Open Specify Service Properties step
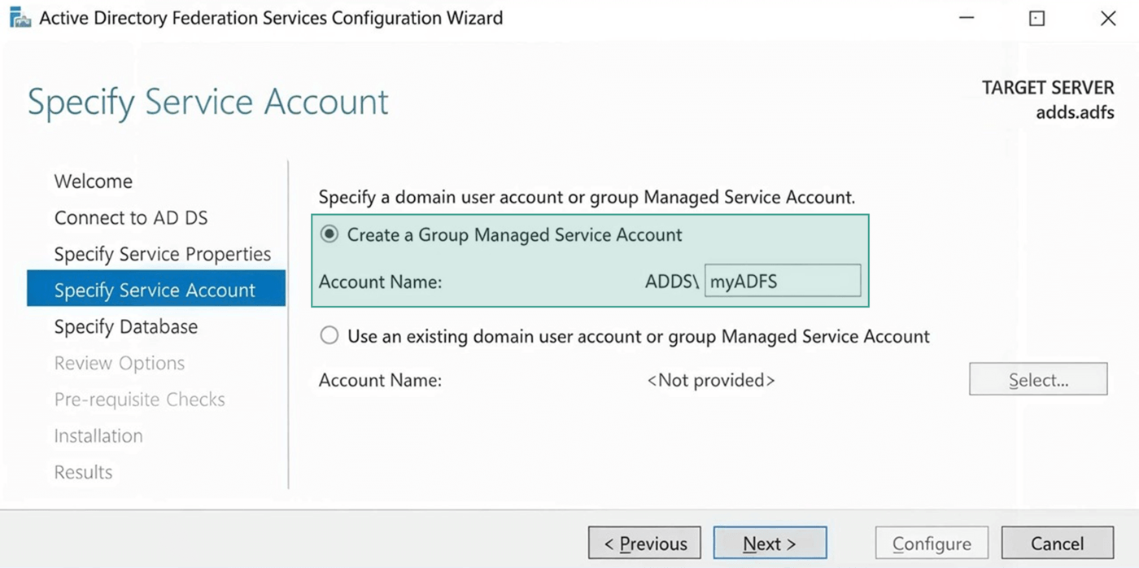This screenshot has width=1139, height=568. [162, 254]
